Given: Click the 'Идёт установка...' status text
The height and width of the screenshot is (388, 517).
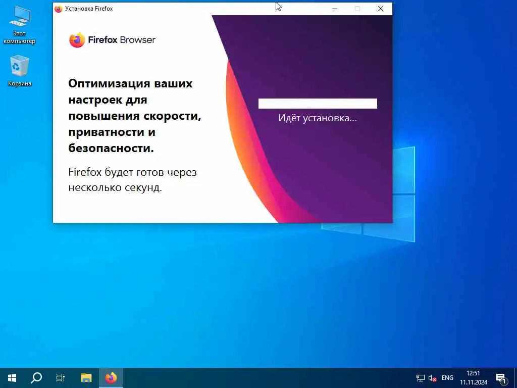Looking at the screenshot, I should pos(317,118).
